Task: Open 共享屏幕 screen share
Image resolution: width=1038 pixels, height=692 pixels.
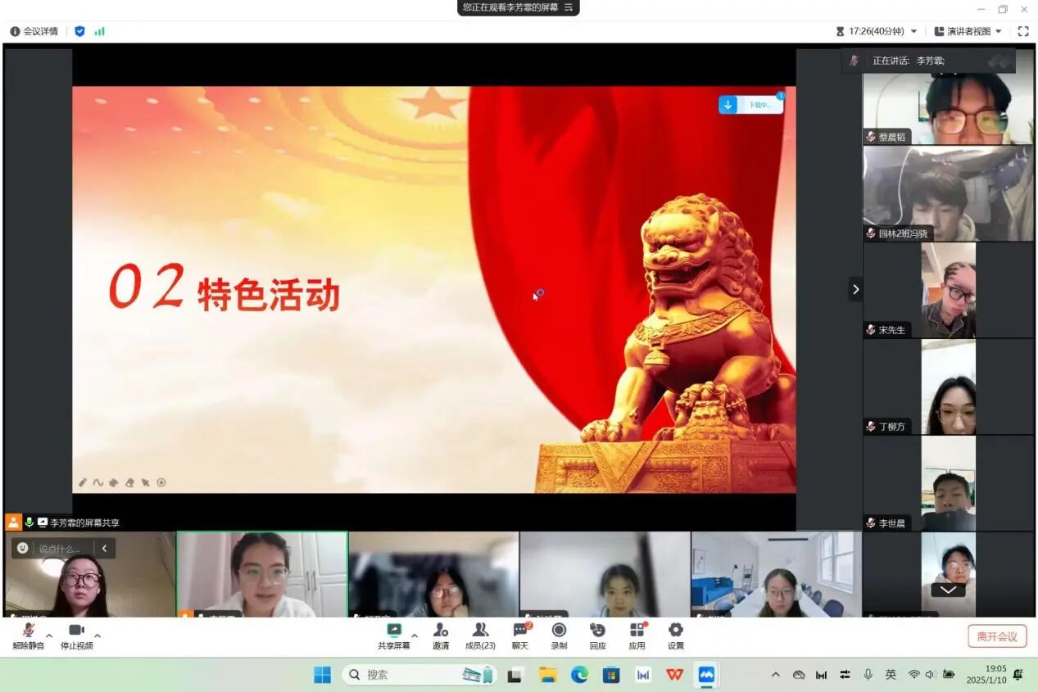Action: [x=394, y=635]
